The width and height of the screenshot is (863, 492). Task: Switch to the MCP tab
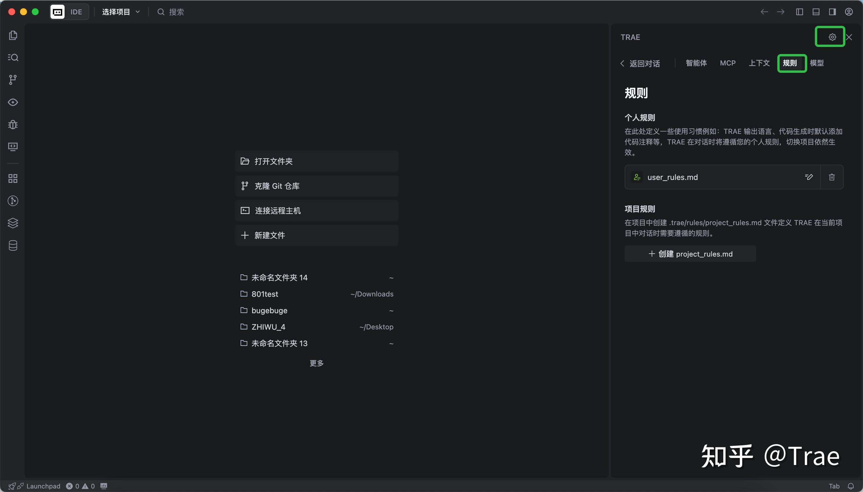coord(727,63)
